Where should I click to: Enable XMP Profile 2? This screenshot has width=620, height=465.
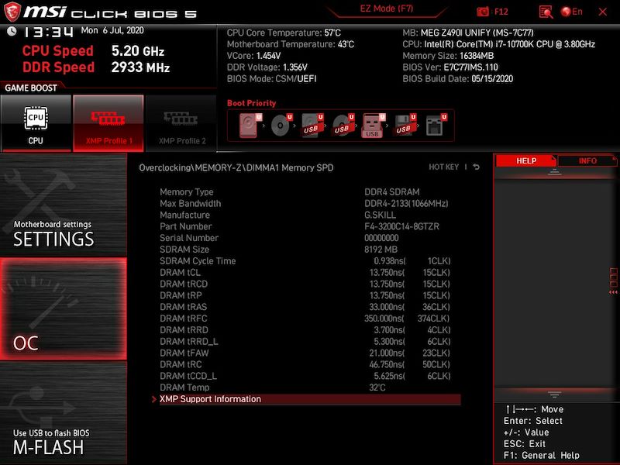pyautogui.click(x=181, y=123)
